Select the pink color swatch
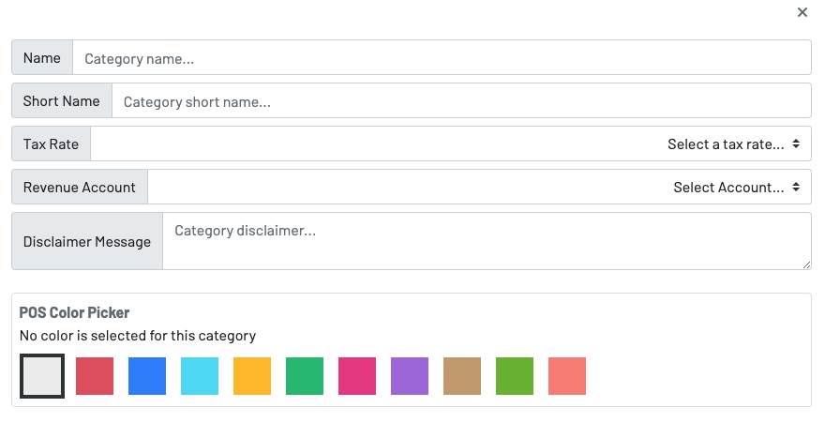The width and height of the screenshot is (825, 438). [357, 376]
